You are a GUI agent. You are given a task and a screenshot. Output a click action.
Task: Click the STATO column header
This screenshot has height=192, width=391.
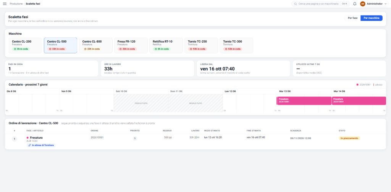[x=342, y=131]
